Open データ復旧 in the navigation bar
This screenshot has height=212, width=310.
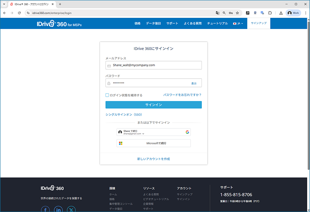click(153, 24)
